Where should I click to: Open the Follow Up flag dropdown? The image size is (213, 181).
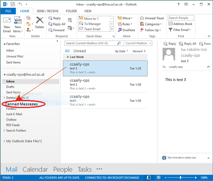click(150, 30)
